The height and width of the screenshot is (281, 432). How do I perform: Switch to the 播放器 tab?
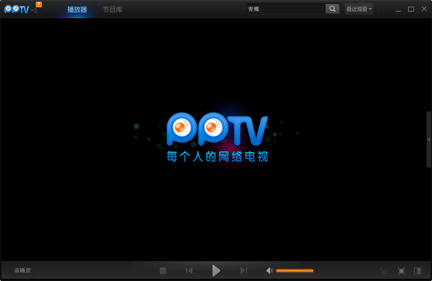click(x=77, y=10)
